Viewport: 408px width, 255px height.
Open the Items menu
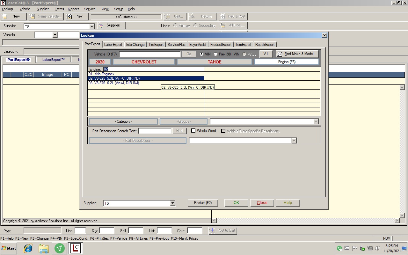point(60,9)
